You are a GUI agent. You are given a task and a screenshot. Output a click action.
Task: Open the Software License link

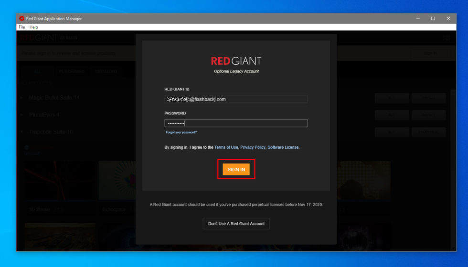click(283, 147)
